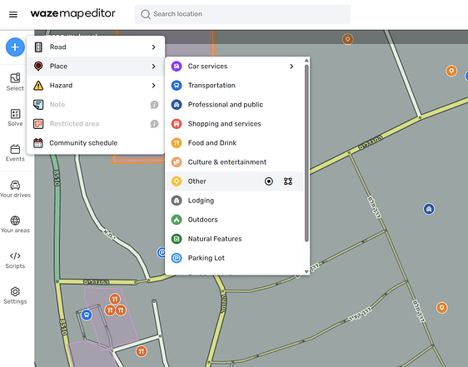Open the Events sidebar icon

(x=15, y=153)
